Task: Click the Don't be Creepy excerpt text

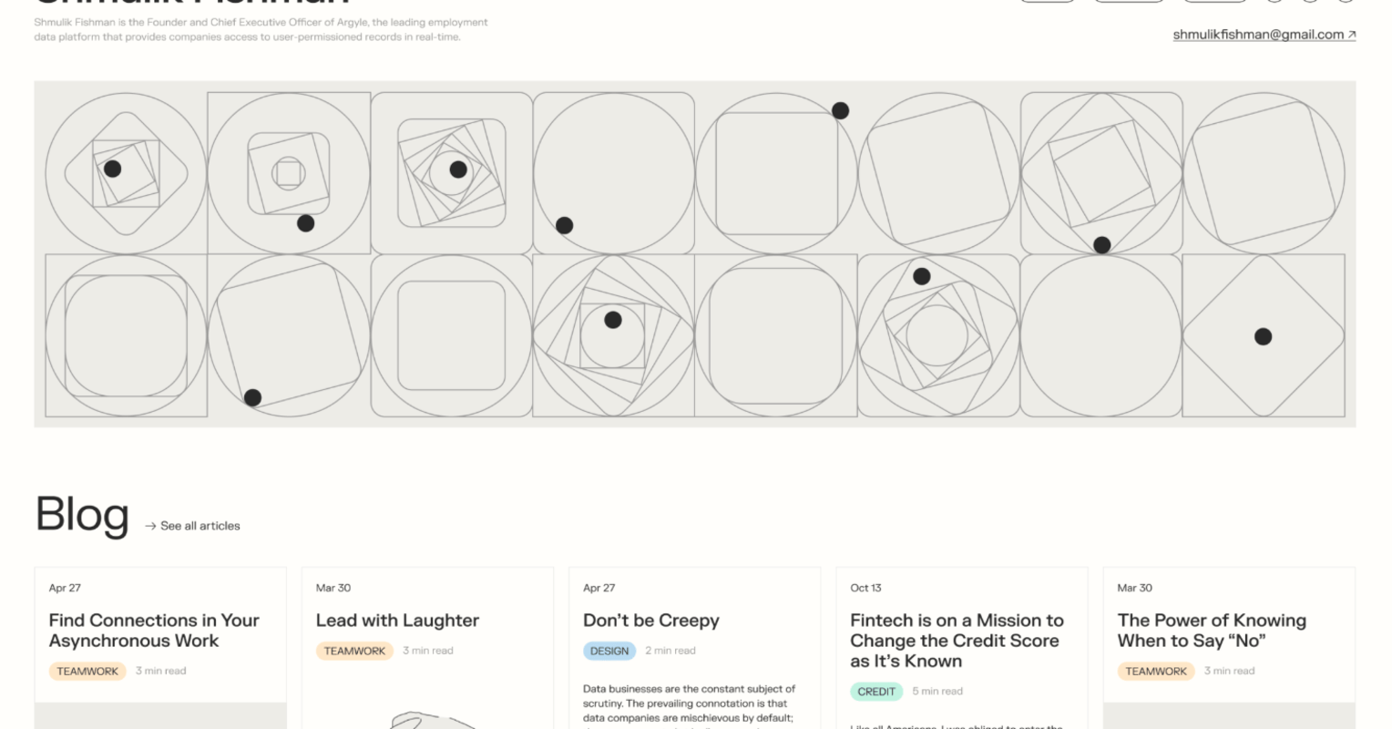Action: (x=689, y=703)
